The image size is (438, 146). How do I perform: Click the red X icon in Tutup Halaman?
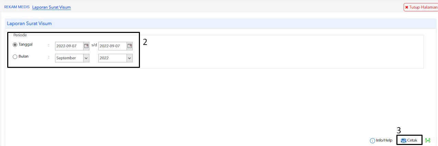[407, 7]
